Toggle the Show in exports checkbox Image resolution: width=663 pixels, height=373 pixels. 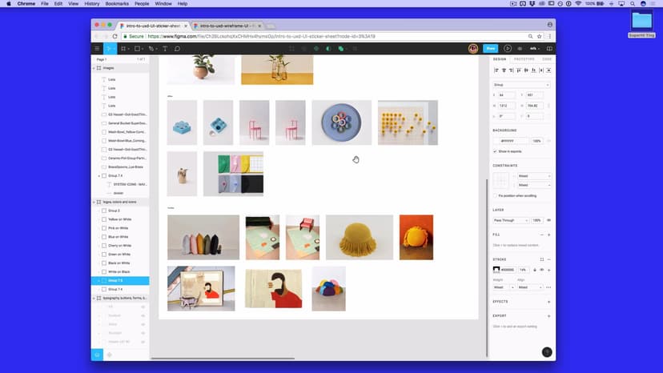pyautogui.click(x=495, y=150)
